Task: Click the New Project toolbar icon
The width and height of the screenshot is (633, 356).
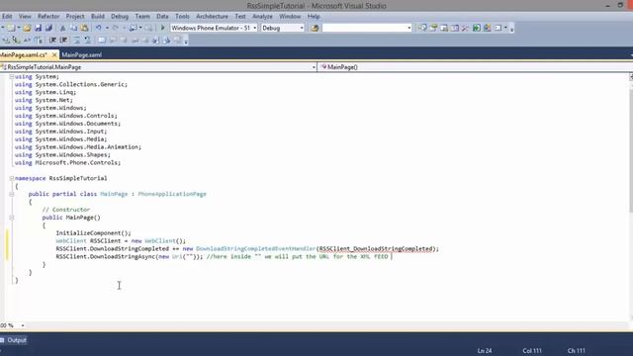Action: pos(11,28)
